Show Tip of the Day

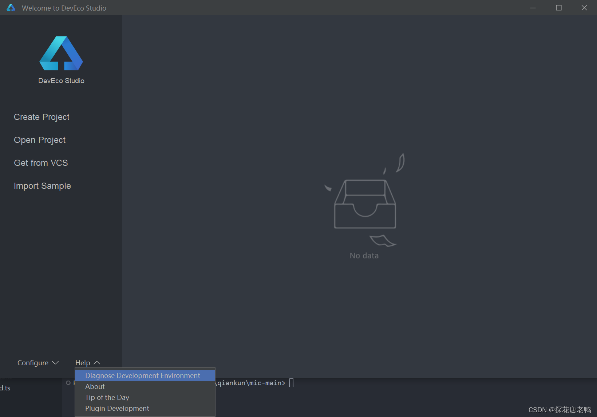click(145, 397)
